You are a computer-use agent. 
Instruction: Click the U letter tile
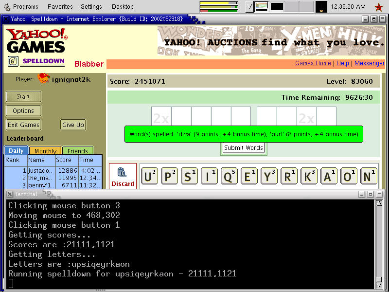pos(149,176)
